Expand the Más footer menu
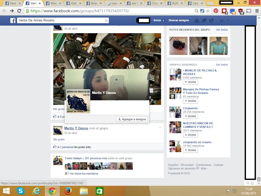The height and width of the screenshot is (196, 261). (203, 168)
